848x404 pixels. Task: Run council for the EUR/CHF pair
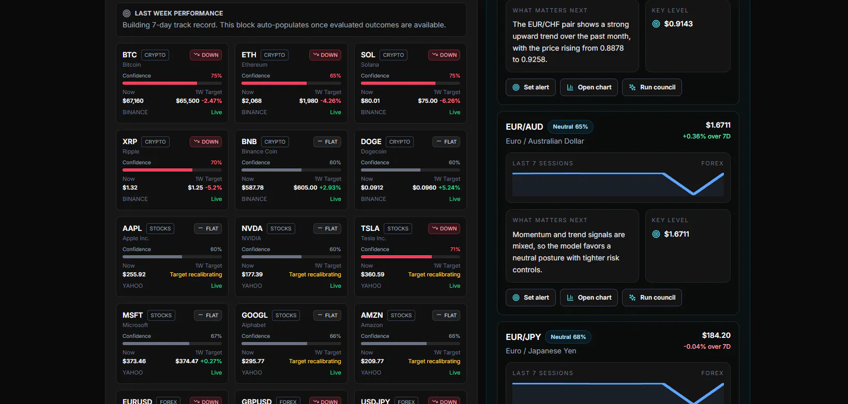[x=652, y=87]
